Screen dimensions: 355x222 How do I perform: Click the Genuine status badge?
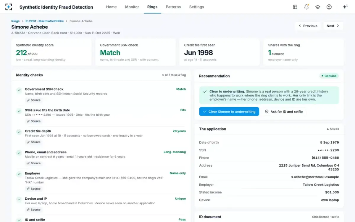pyautogui.click(x=329, y=76)
